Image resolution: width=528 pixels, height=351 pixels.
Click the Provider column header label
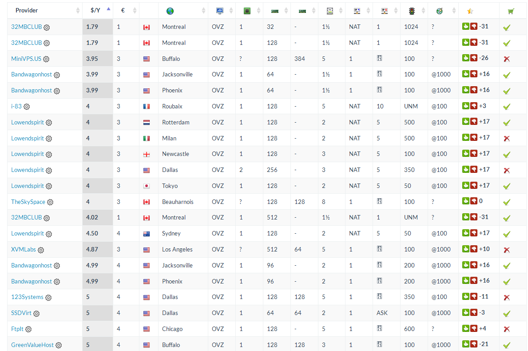[x=27, y=11]
